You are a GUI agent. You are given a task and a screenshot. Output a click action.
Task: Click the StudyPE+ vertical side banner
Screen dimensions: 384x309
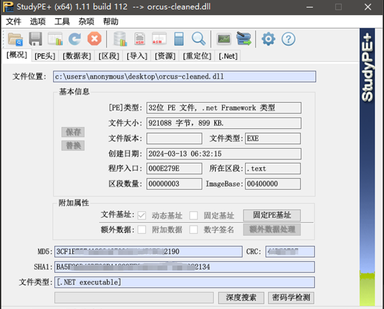pos(367,167)
